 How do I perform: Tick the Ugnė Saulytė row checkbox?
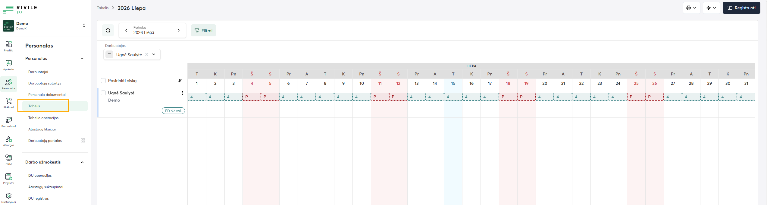(x=103, y=93)
